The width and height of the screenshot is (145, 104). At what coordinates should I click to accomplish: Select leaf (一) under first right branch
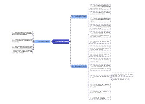[x=100, y=7]
